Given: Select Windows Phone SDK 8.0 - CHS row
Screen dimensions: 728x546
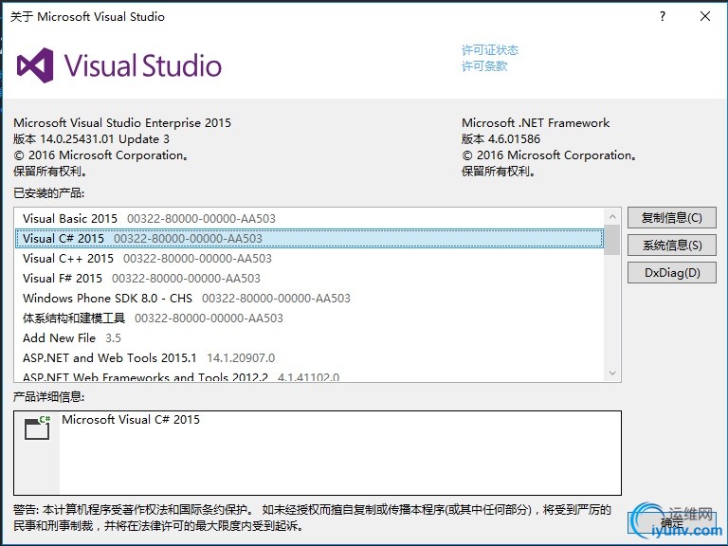Looking at the screenshot, I should point(309,298).
